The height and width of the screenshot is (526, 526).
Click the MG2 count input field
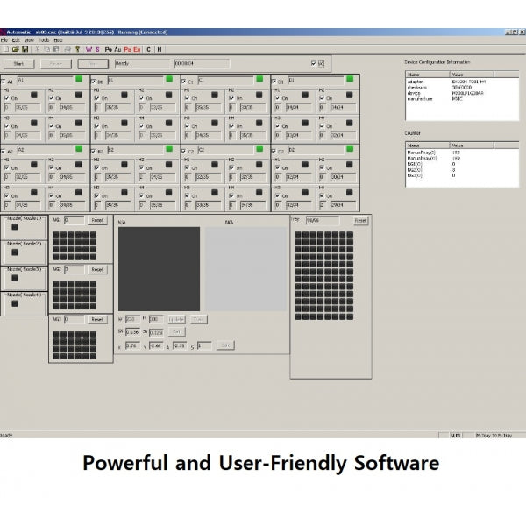tap(75, 269)
